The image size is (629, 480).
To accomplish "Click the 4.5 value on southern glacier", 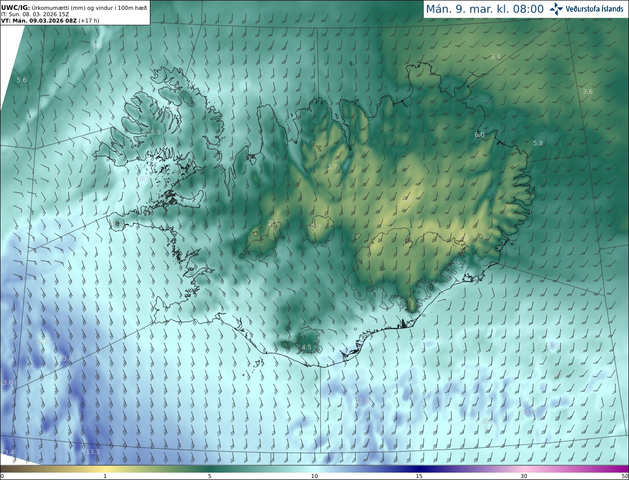I will 307,347.
